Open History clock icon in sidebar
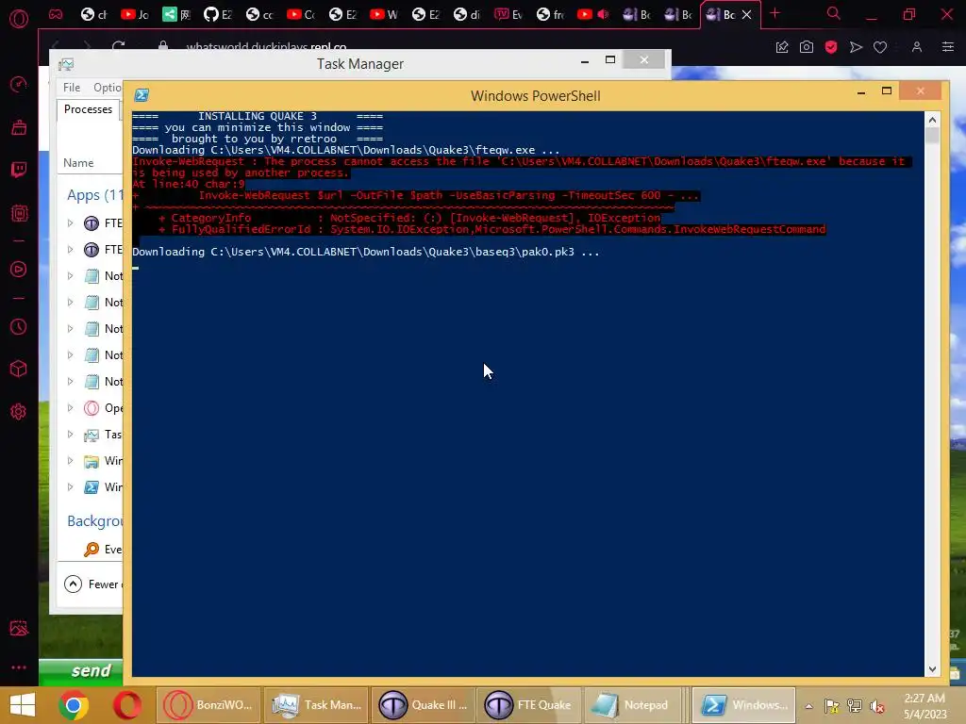 pyautogui.click(x=19, y=326)
